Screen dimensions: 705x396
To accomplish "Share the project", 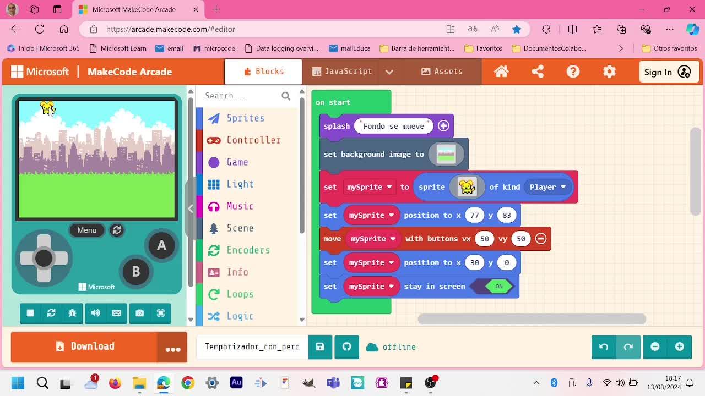I will coord(538,71).
